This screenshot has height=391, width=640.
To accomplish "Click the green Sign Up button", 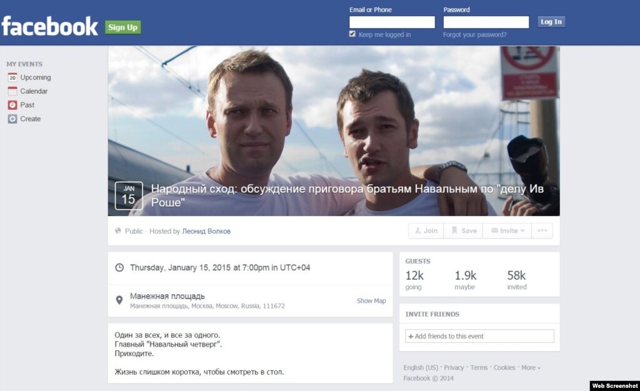I will click(123, 27).
